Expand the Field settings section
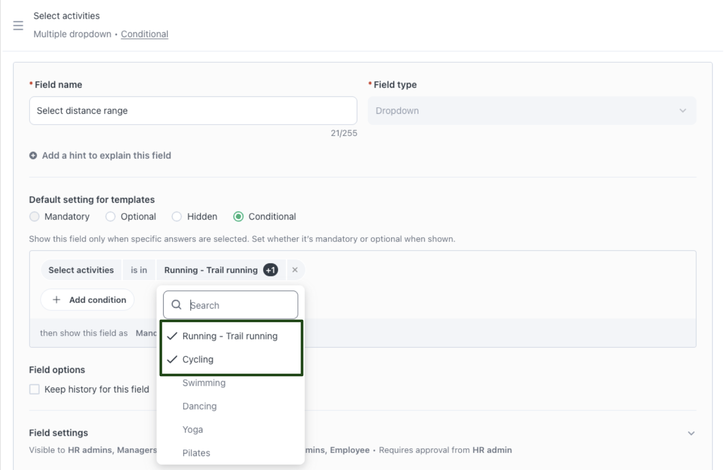Viewport: 724px width, 470px height. click(x=691, y=433)
